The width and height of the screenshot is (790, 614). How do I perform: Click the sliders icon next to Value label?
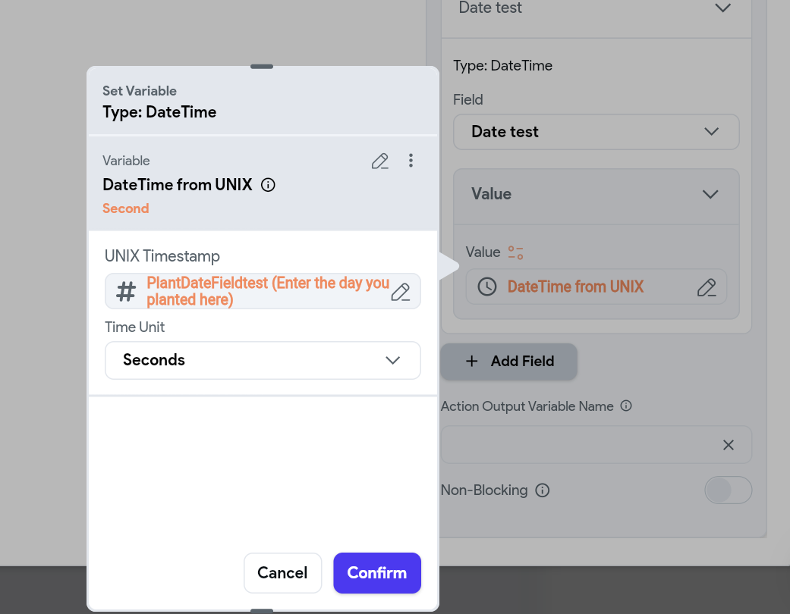[x=516, y=252]
